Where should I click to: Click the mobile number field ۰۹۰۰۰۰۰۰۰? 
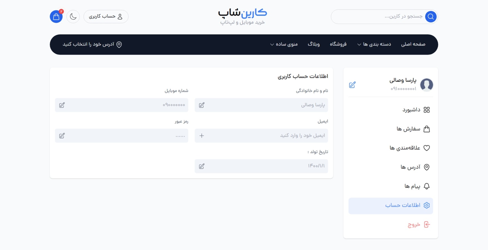[x=122, y=105]
